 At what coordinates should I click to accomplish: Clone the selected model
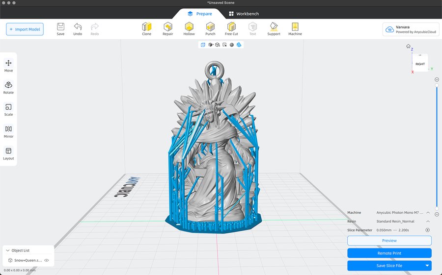146,28
